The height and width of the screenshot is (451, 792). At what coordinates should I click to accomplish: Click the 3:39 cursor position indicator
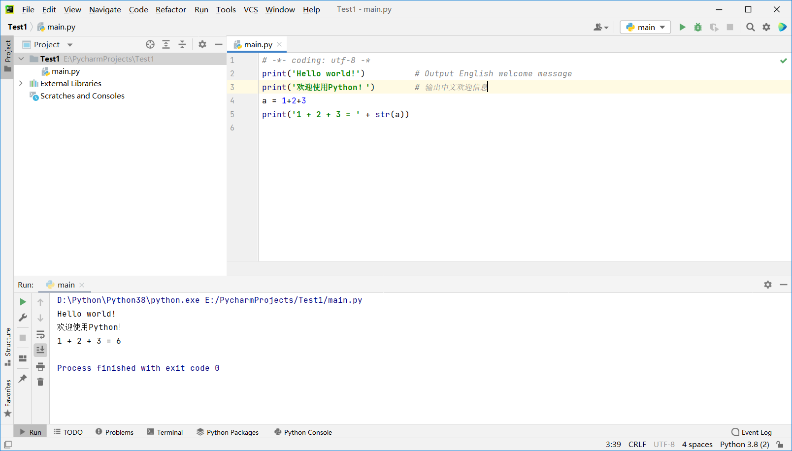point(613,444)
